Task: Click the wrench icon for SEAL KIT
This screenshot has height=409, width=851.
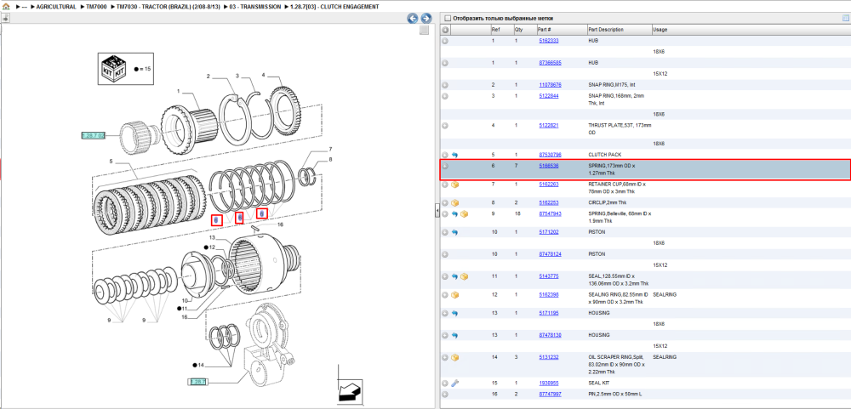Action: pos(454,383)
